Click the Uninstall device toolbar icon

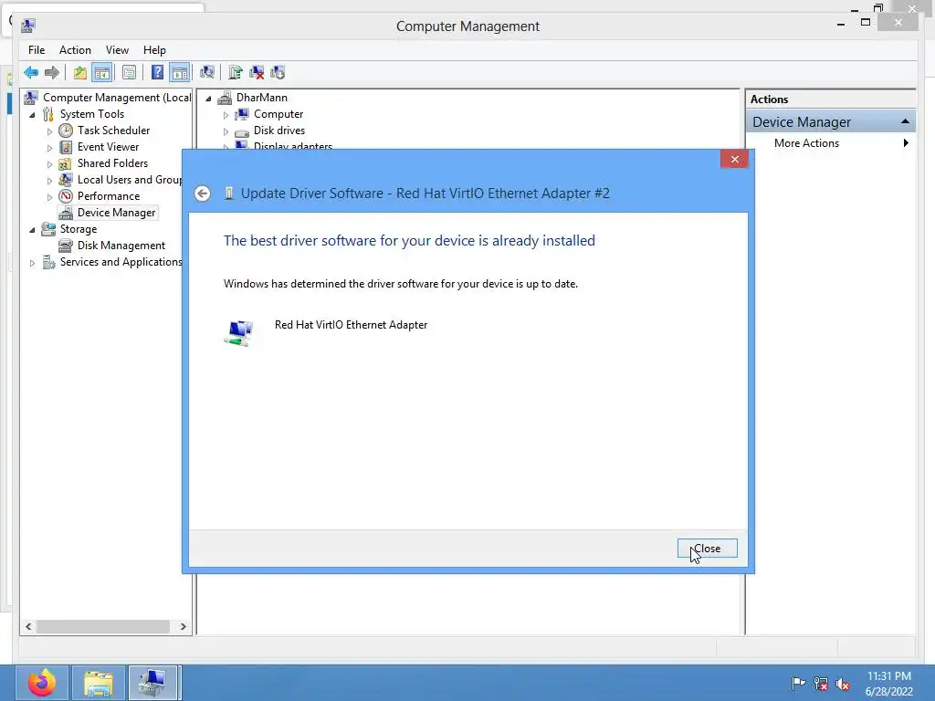pos(257,73)
